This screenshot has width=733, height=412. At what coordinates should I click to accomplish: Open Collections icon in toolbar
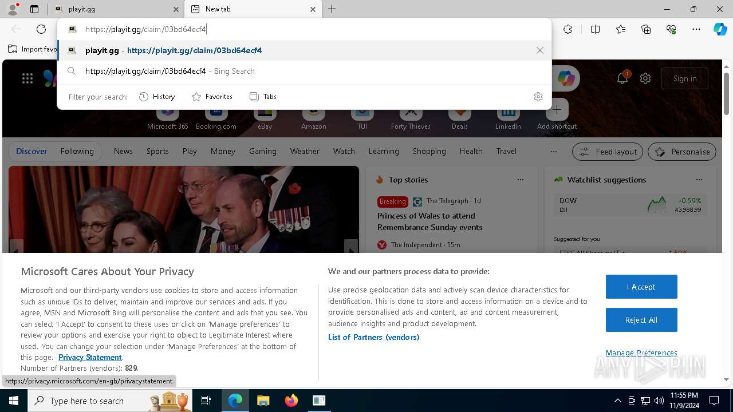(646, 29)
